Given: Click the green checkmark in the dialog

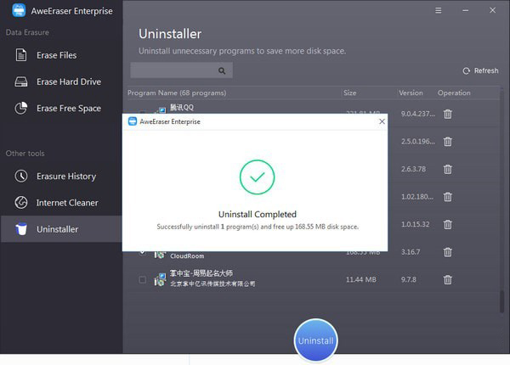Looking at the screenshot, I should click(x=257, y=177).
